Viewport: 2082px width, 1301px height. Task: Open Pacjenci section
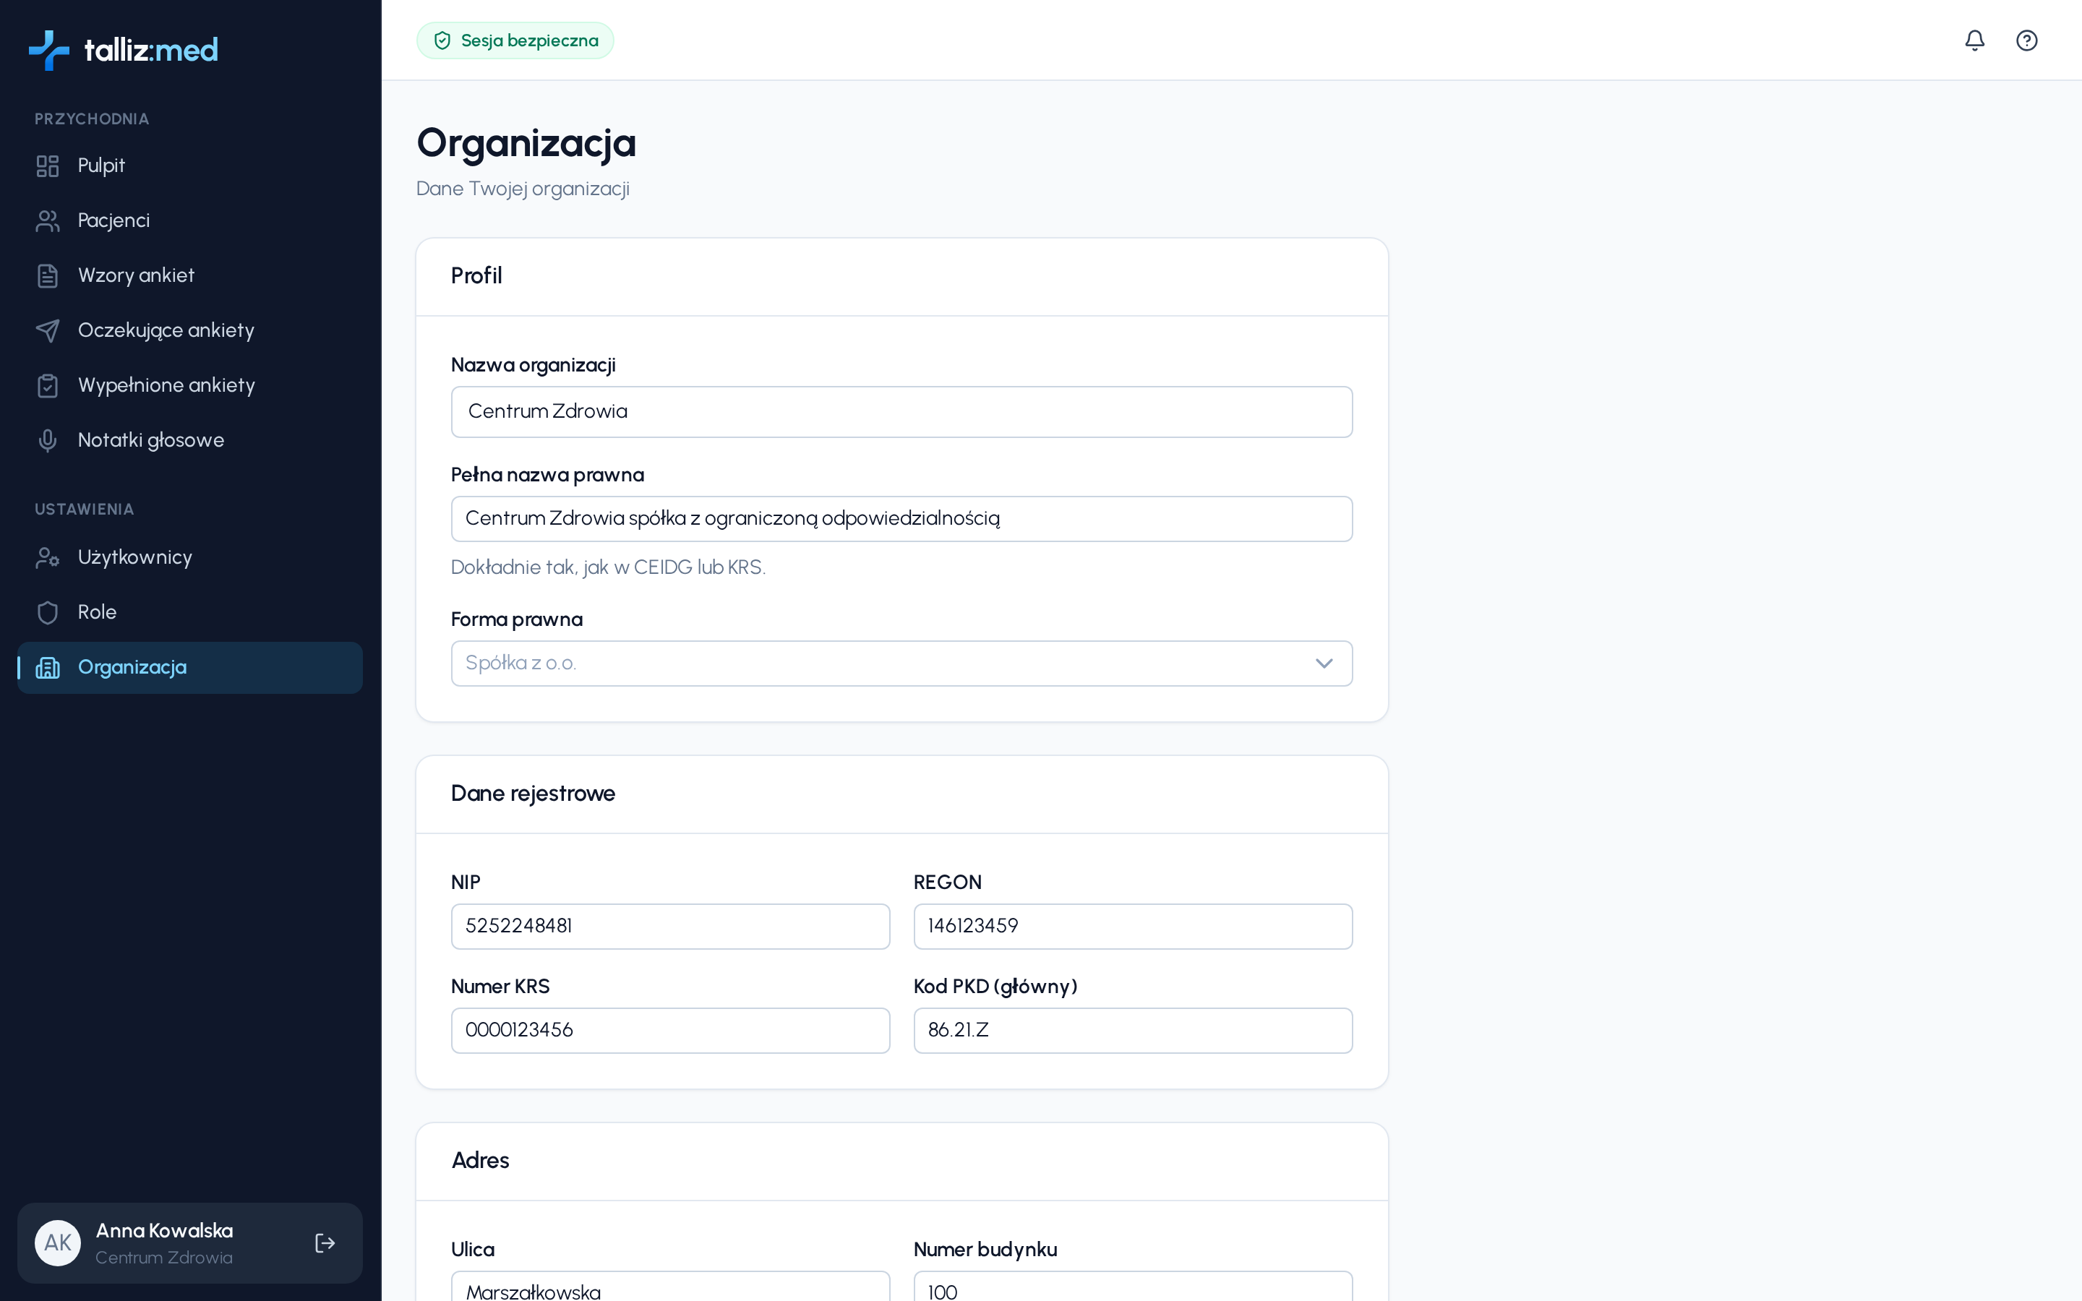(190, 221)
